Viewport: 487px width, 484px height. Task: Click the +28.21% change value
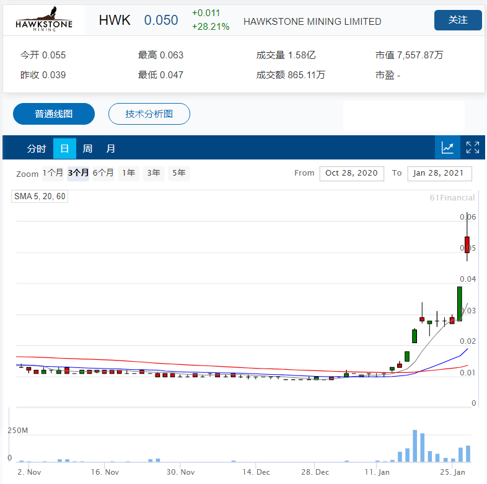click(211, 27)
